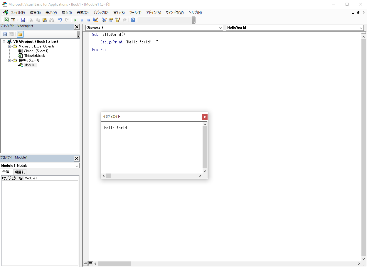367x267 pixels.
Task: Switch to Excel using the View Microsoft Excel icon
Action: tap(6, 20)
